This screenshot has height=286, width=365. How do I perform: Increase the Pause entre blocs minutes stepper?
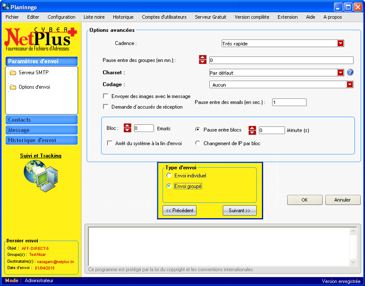pos(252,128)
